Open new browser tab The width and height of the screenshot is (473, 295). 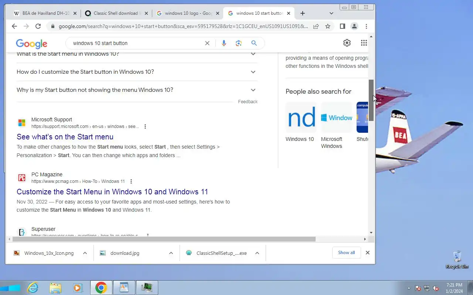click(303, 13)
